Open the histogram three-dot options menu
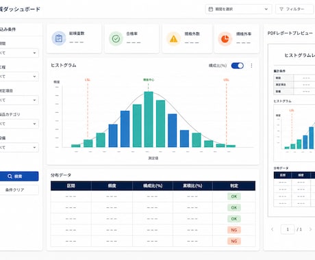 point(251,66)
